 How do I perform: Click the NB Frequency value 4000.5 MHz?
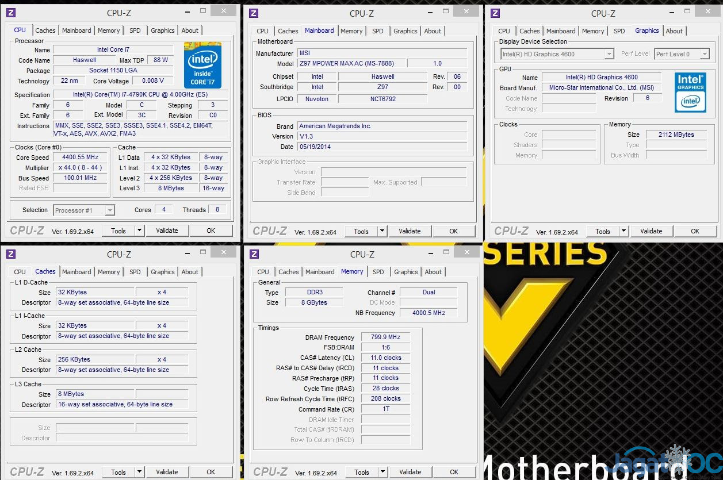coord(429,313)
